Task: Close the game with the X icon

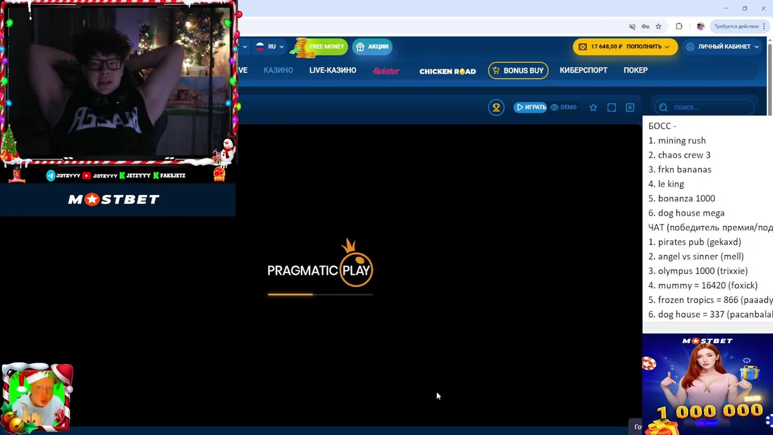Action: pyautogui.click(x=630, y=108)
